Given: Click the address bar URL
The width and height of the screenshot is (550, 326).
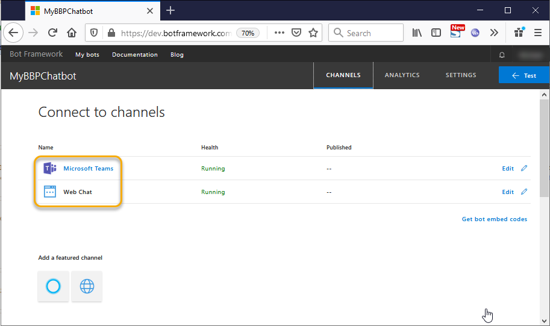Looking at the screenshot, I should point(176,33).
